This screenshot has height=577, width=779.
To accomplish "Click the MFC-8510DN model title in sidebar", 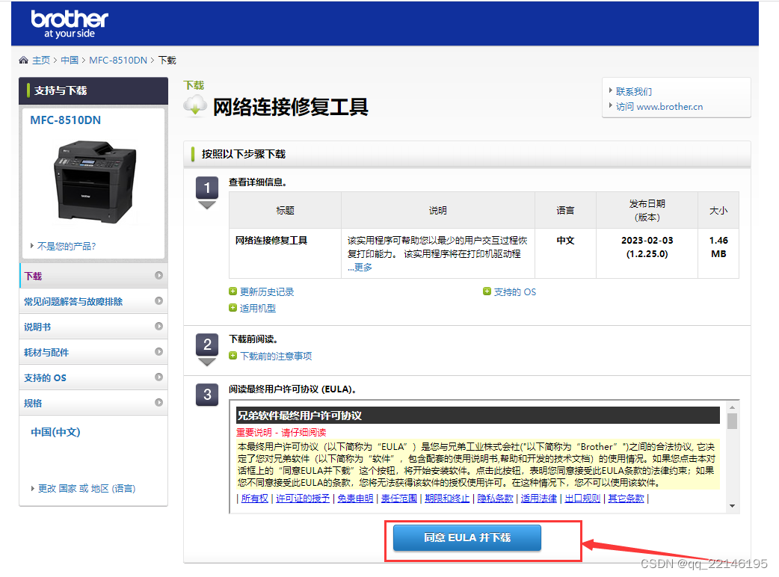I will 66,120.
